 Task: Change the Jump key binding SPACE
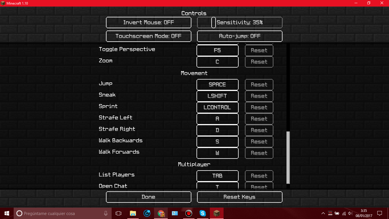click(x=217, y=85)
